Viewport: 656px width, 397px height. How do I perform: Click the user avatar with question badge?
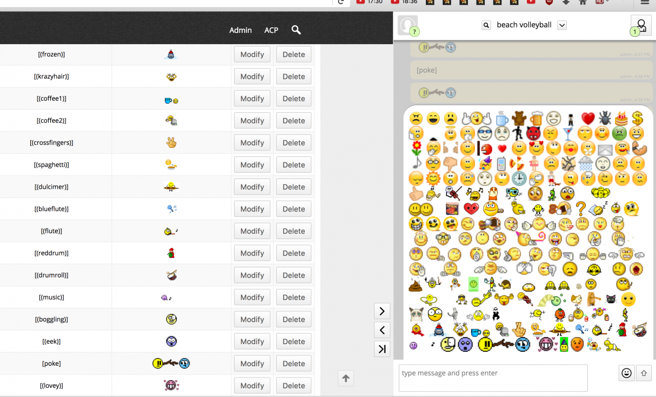(x=408, y=25)
